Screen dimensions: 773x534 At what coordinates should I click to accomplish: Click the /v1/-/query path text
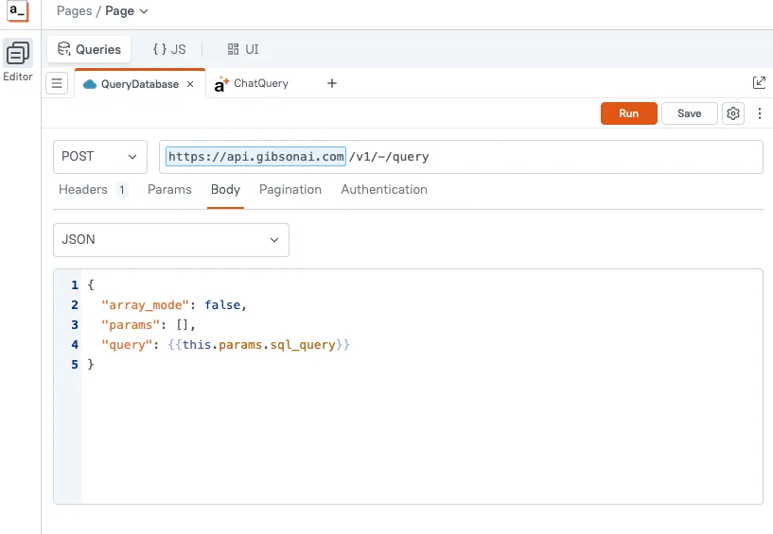click(389, 157)
